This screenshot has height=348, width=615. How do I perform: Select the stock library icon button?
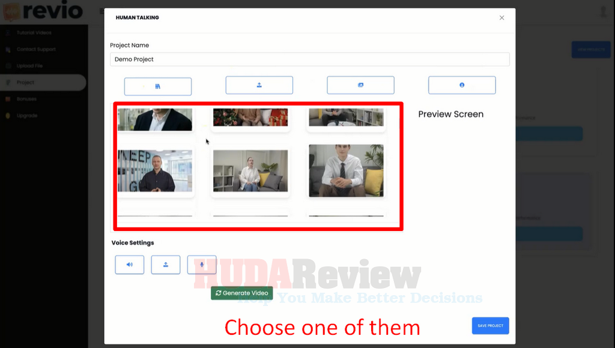pyautogui.click(x=157, y=85)
